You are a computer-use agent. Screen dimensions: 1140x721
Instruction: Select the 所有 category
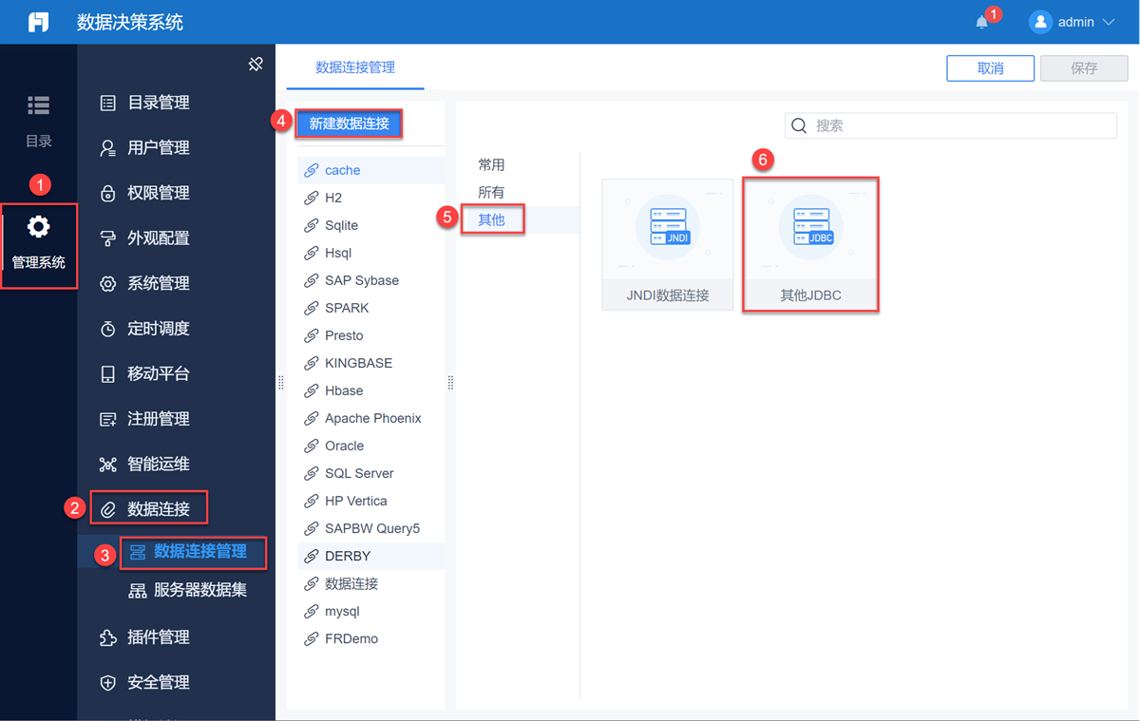[491, 193]
